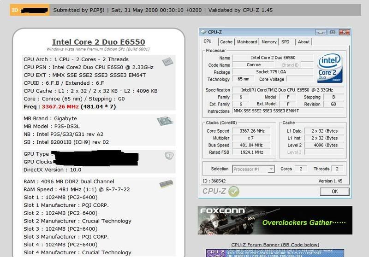Image resolution: width=369 pixels, height=257 pixels.
Task: Click the SB : Intel 82801IB (ICH9) line
Action: 66,142
